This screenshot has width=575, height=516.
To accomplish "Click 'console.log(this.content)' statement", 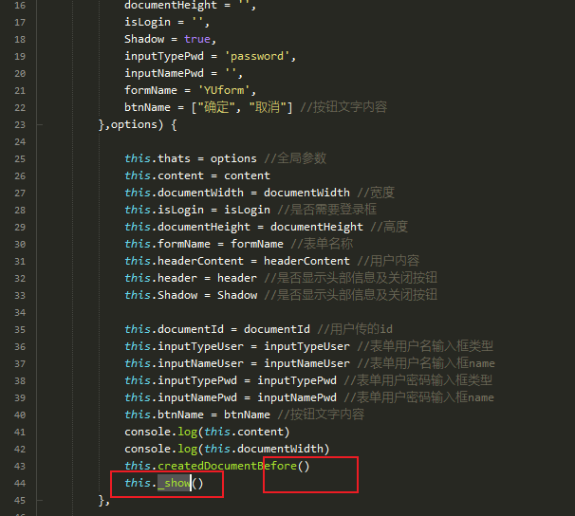I will pos(207,433).
